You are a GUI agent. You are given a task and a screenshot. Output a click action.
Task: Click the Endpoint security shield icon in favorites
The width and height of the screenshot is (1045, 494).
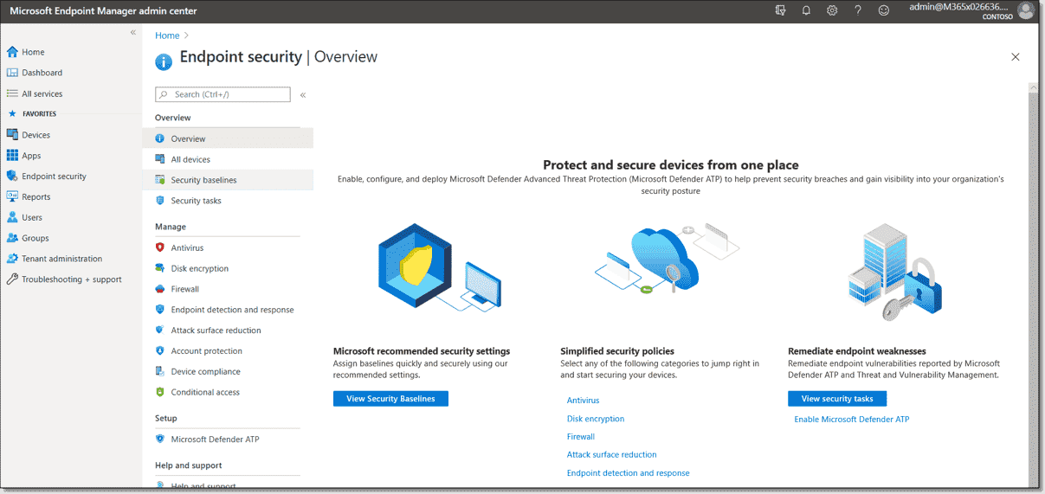[x=12, y=176]
